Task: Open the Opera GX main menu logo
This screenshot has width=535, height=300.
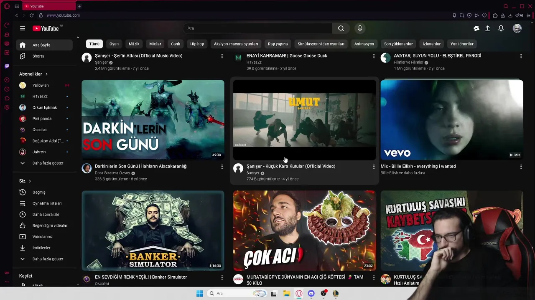Action: tap(7, 6)
